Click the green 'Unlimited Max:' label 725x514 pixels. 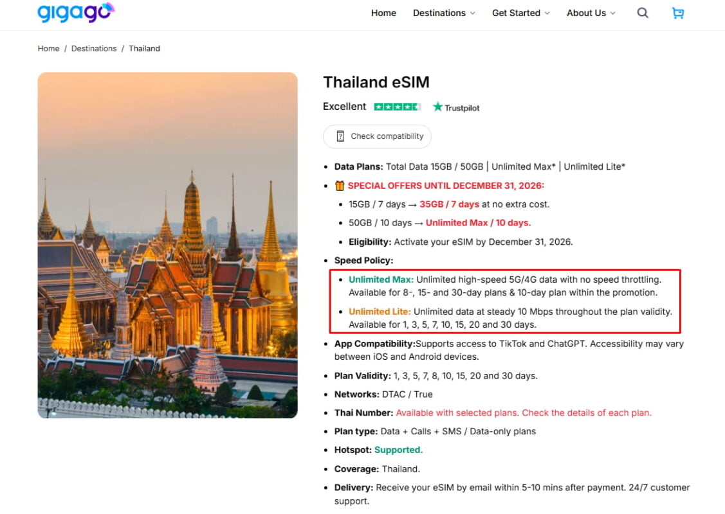click(x=381, y=279)
